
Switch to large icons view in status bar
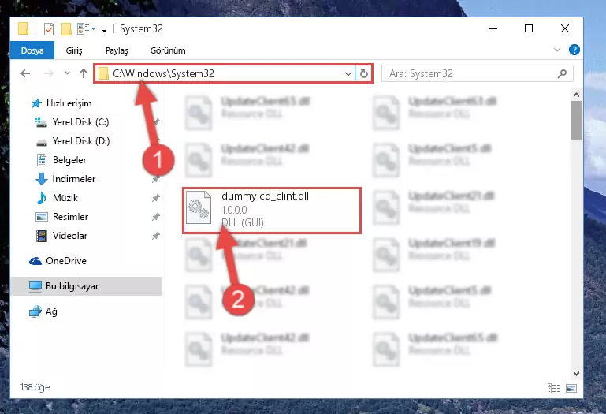click(571, 388)
